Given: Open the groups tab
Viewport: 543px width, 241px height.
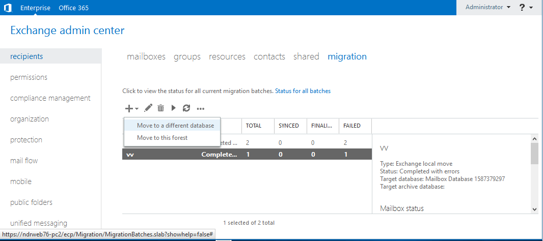Looking at the screenshot, I should pyautogui.click(x=187, y=56).
